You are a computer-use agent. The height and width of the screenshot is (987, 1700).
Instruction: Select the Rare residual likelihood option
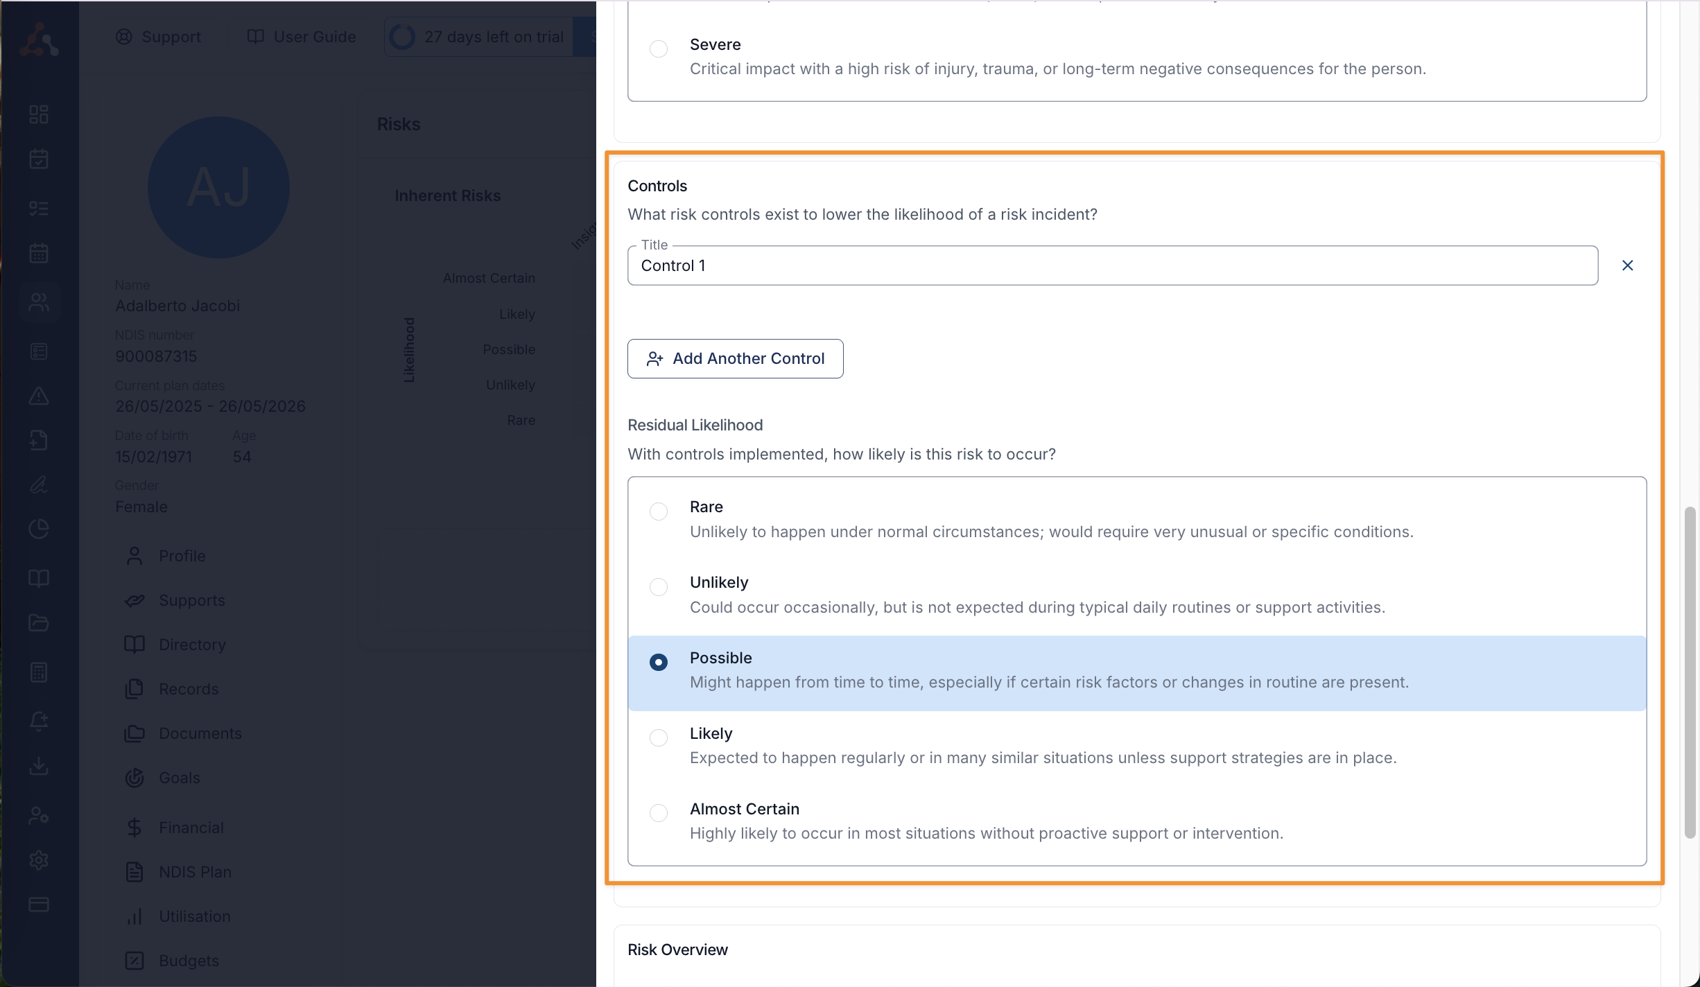tap(659, 512)
